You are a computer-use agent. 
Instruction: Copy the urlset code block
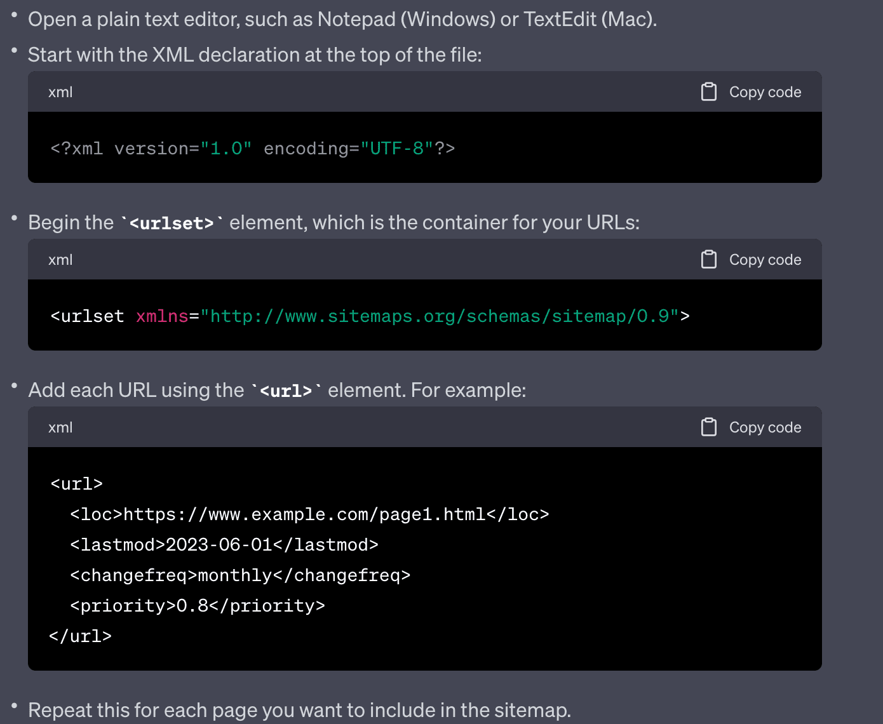coord(751,260)
